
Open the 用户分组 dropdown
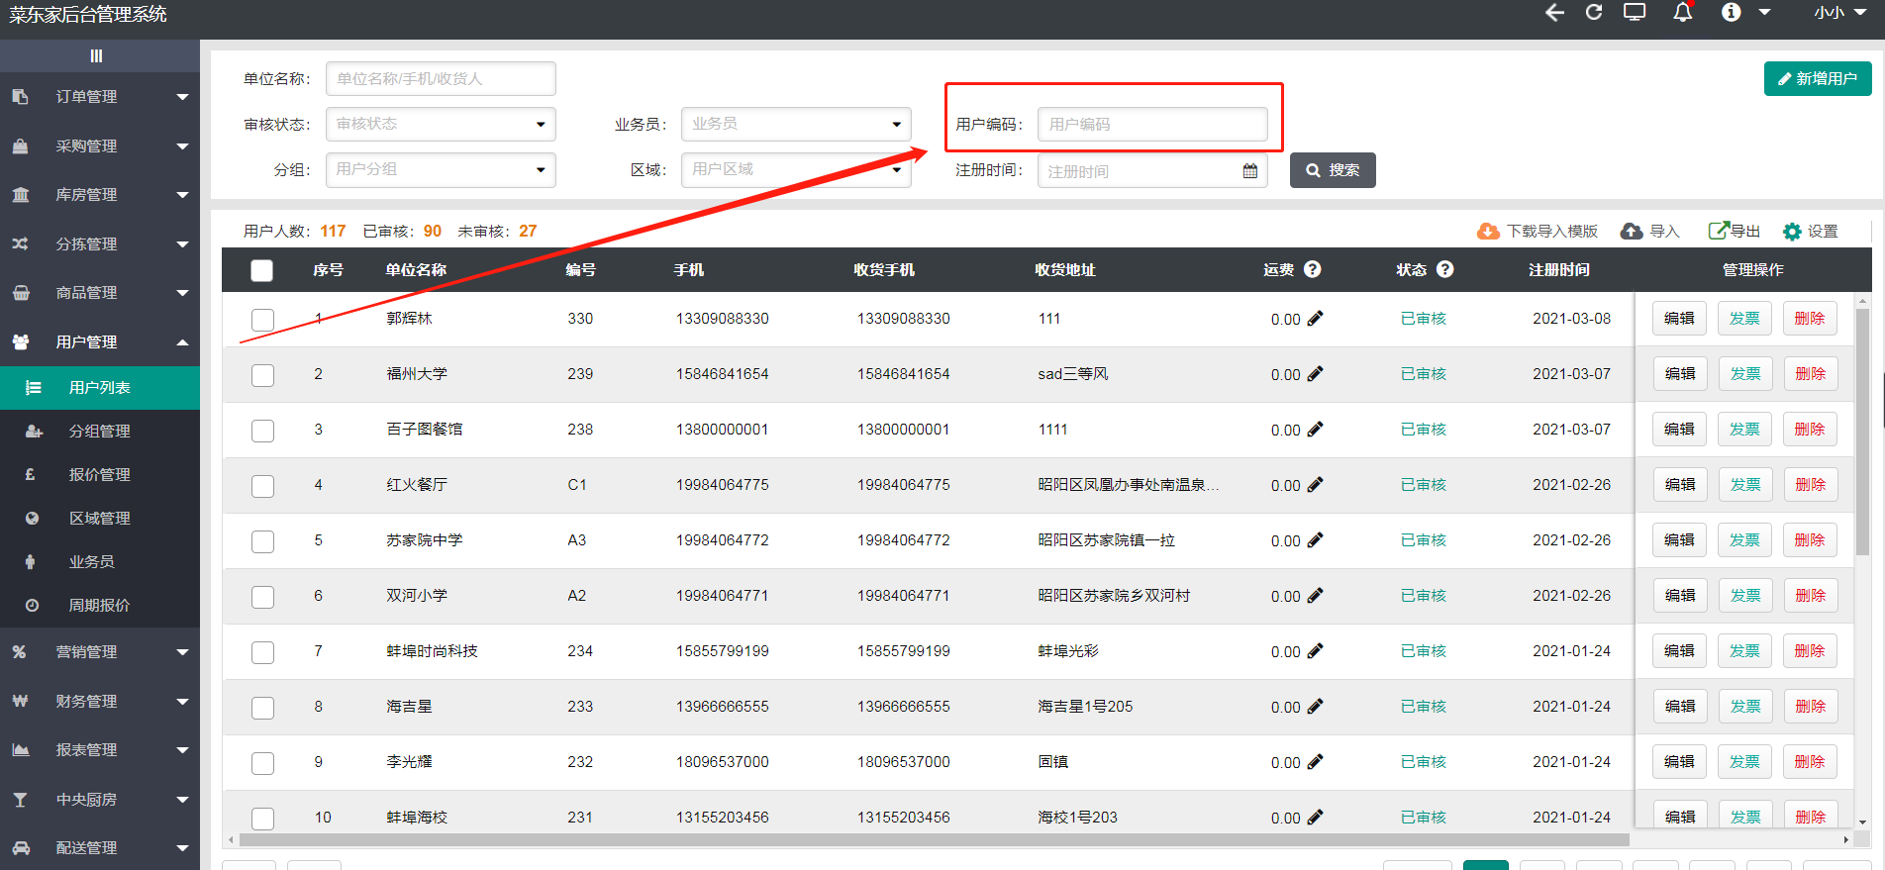pyautogui.click(x=441, y=169)
